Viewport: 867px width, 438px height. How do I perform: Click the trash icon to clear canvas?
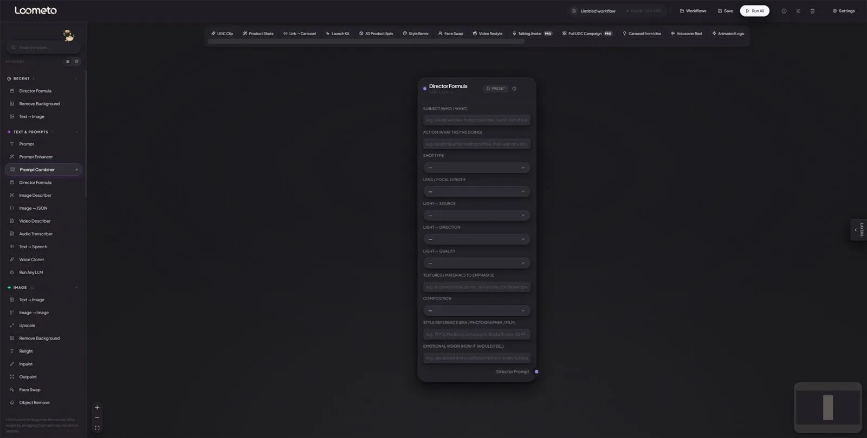coord(812,11)
